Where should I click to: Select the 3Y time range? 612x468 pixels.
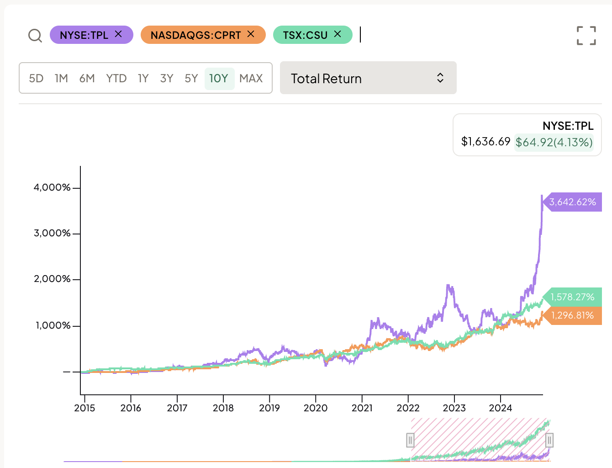point(167,79)
